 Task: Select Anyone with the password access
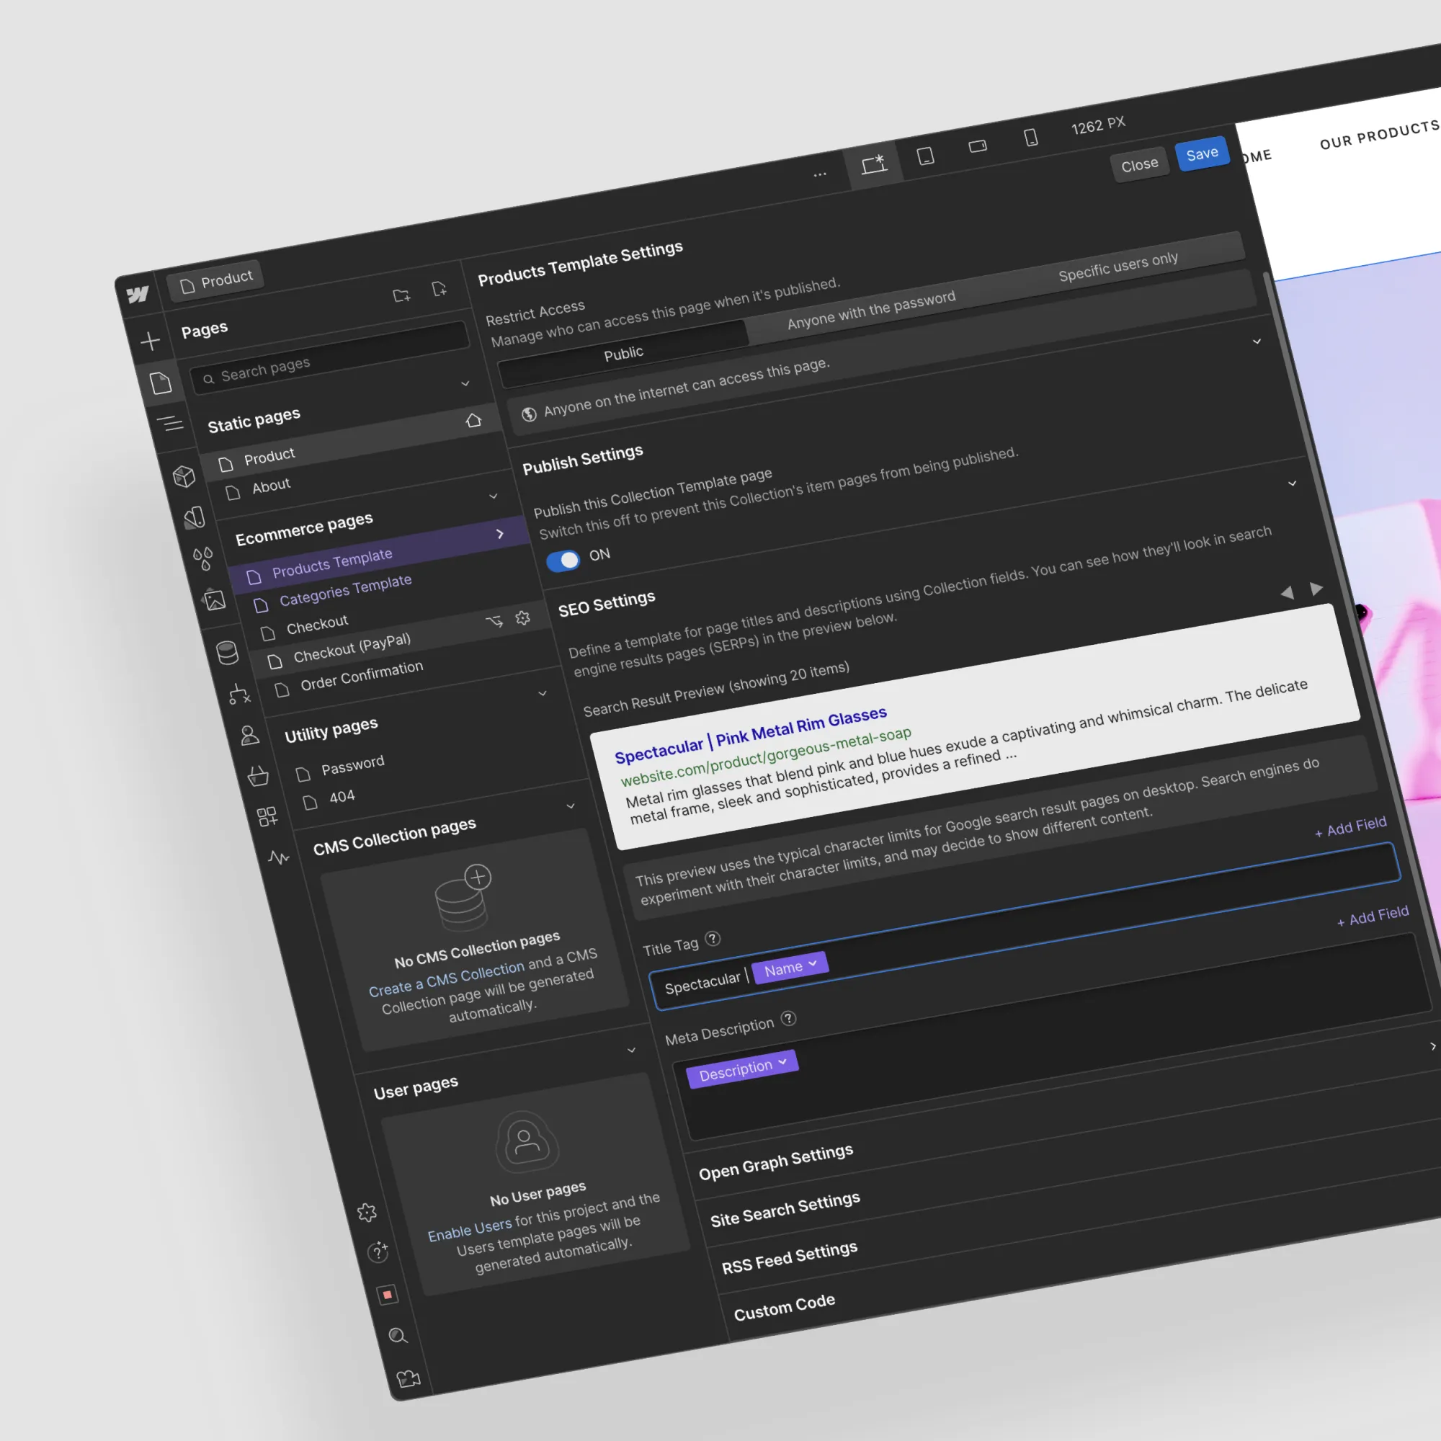870,310
